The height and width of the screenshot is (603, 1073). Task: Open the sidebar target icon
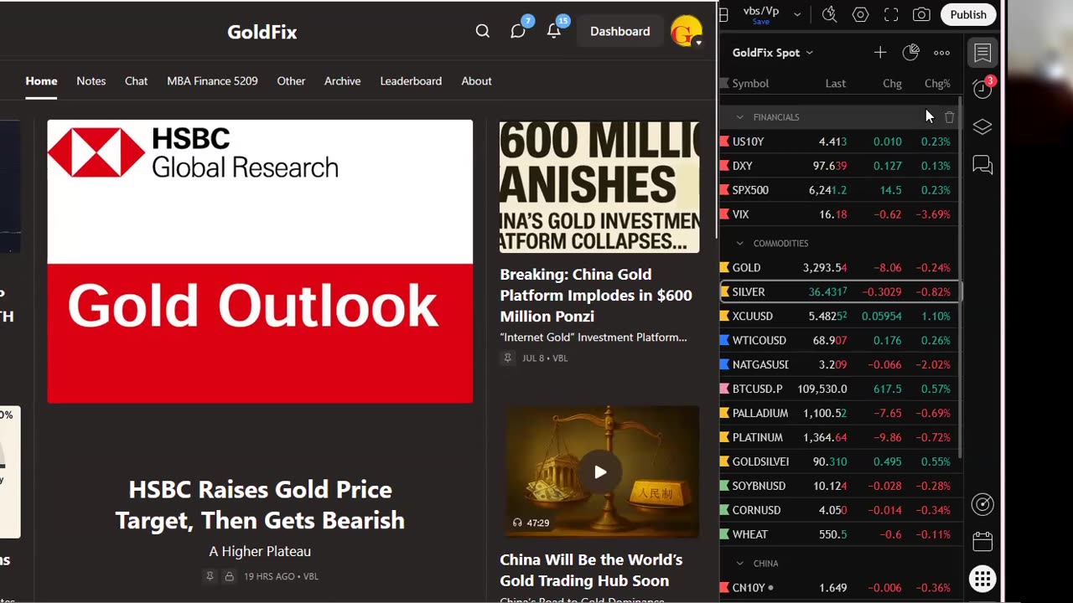pos(982,504)
